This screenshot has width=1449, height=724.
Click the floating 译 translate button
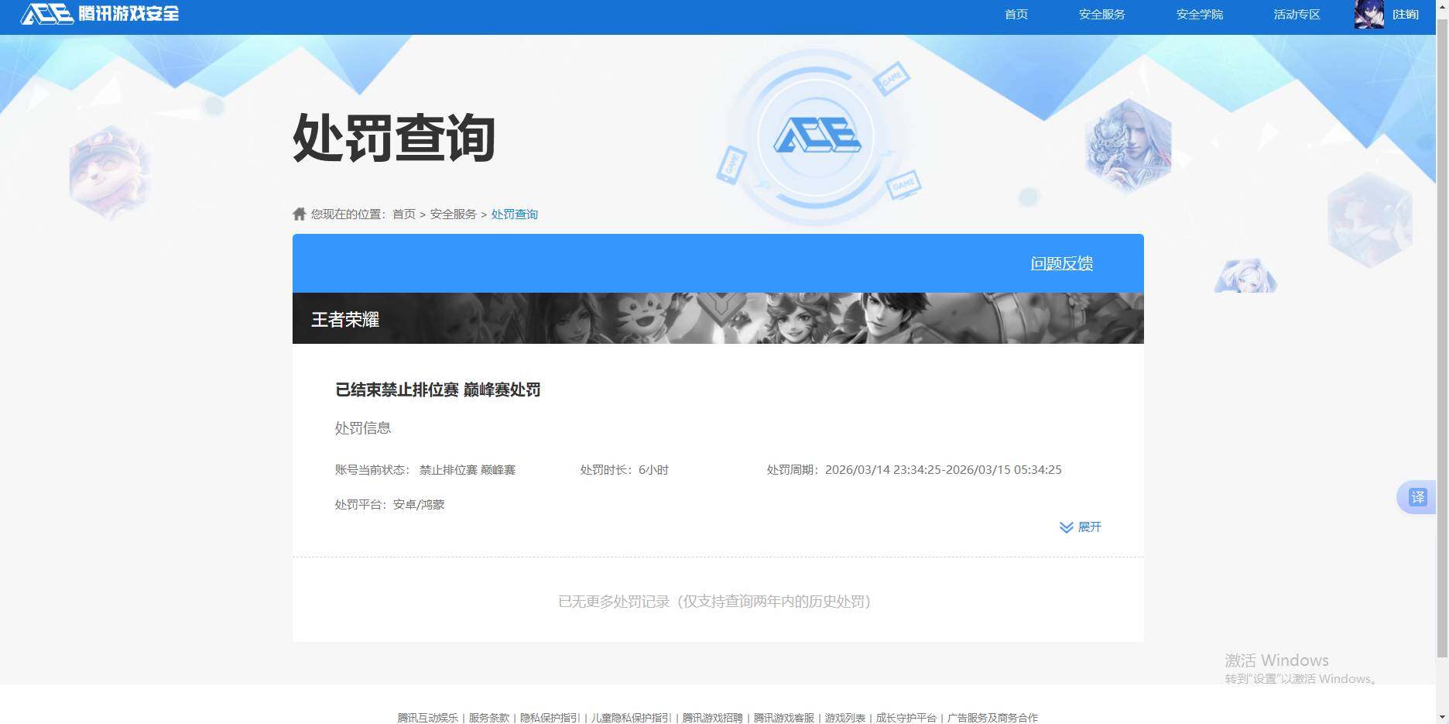pos(1419,497)
